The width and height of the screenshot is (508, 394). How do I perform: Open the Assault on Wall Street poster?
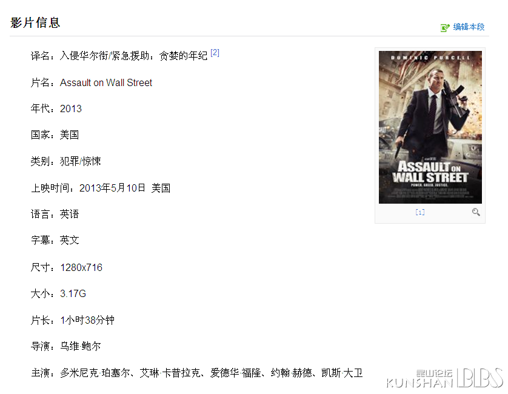pos(430,127)
